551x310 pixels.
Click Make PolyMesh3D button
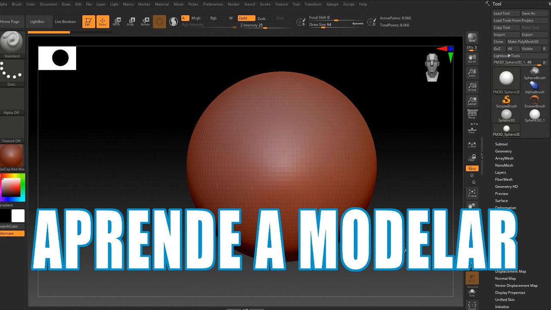coord(527,42)
